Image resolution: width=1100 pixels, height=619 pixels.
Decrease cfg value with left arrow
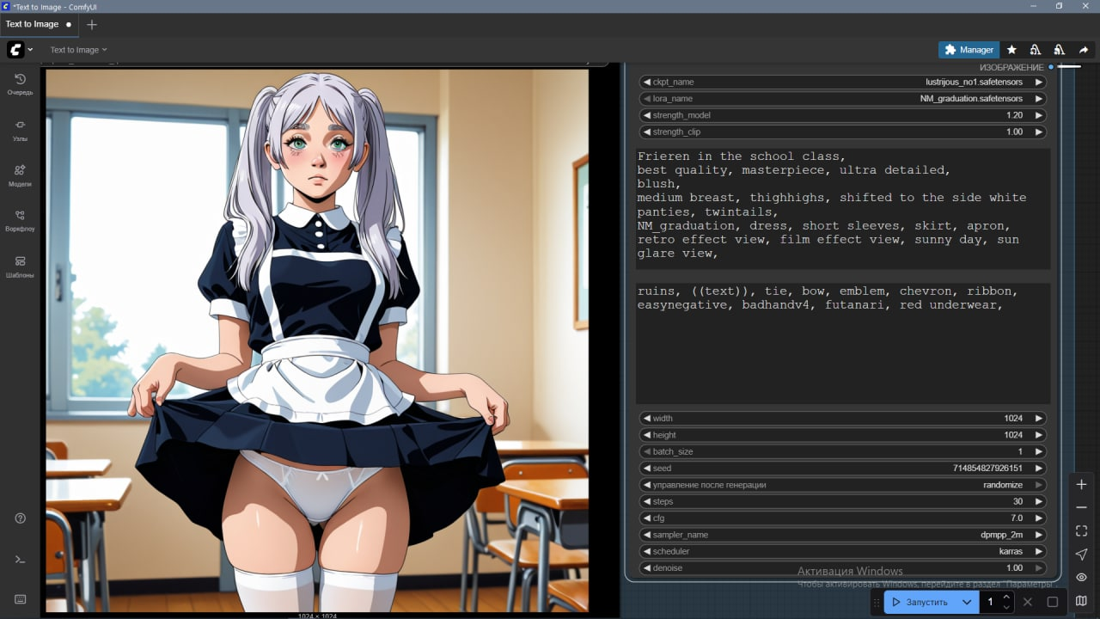[x=647, y=518]
